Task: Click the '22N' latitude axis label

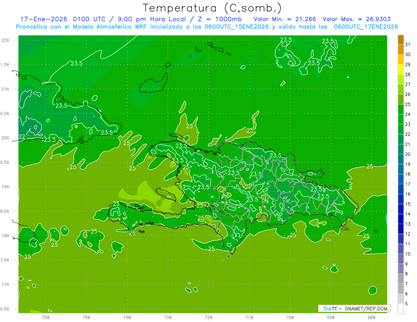Action: coord(6,40)
